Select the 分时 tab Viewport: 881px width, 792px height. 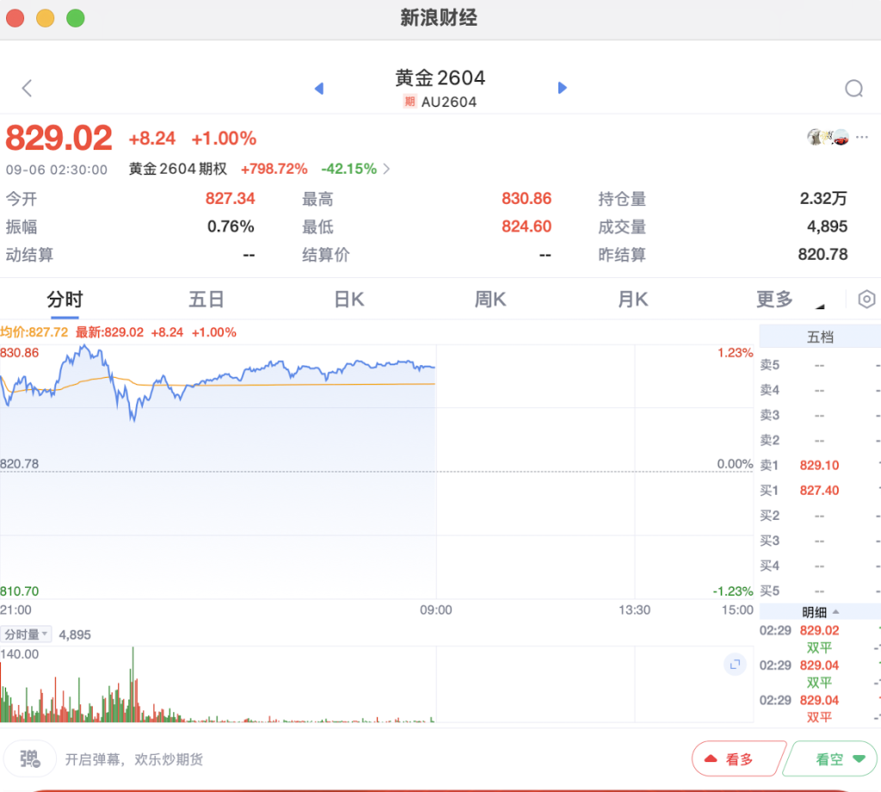coord(65,300)
